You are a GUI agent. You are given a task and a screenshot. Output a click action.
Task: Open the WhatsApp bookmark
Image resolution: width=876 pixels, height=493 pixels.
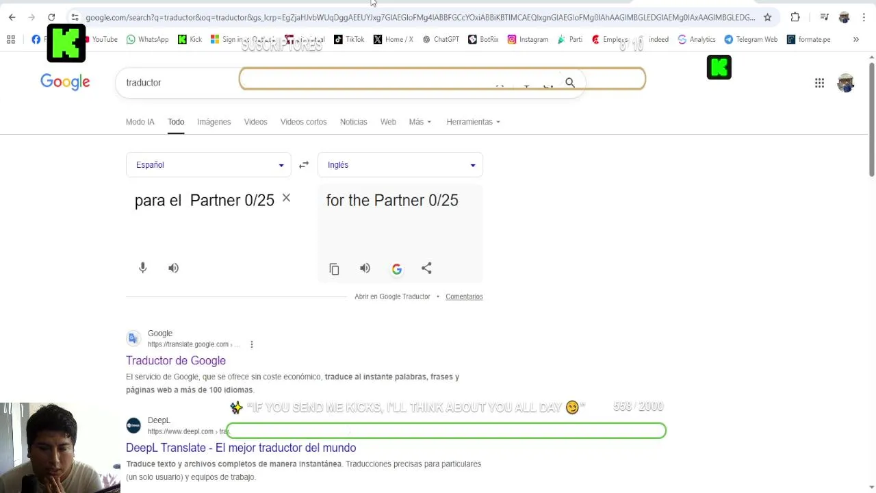coord(147,40)
